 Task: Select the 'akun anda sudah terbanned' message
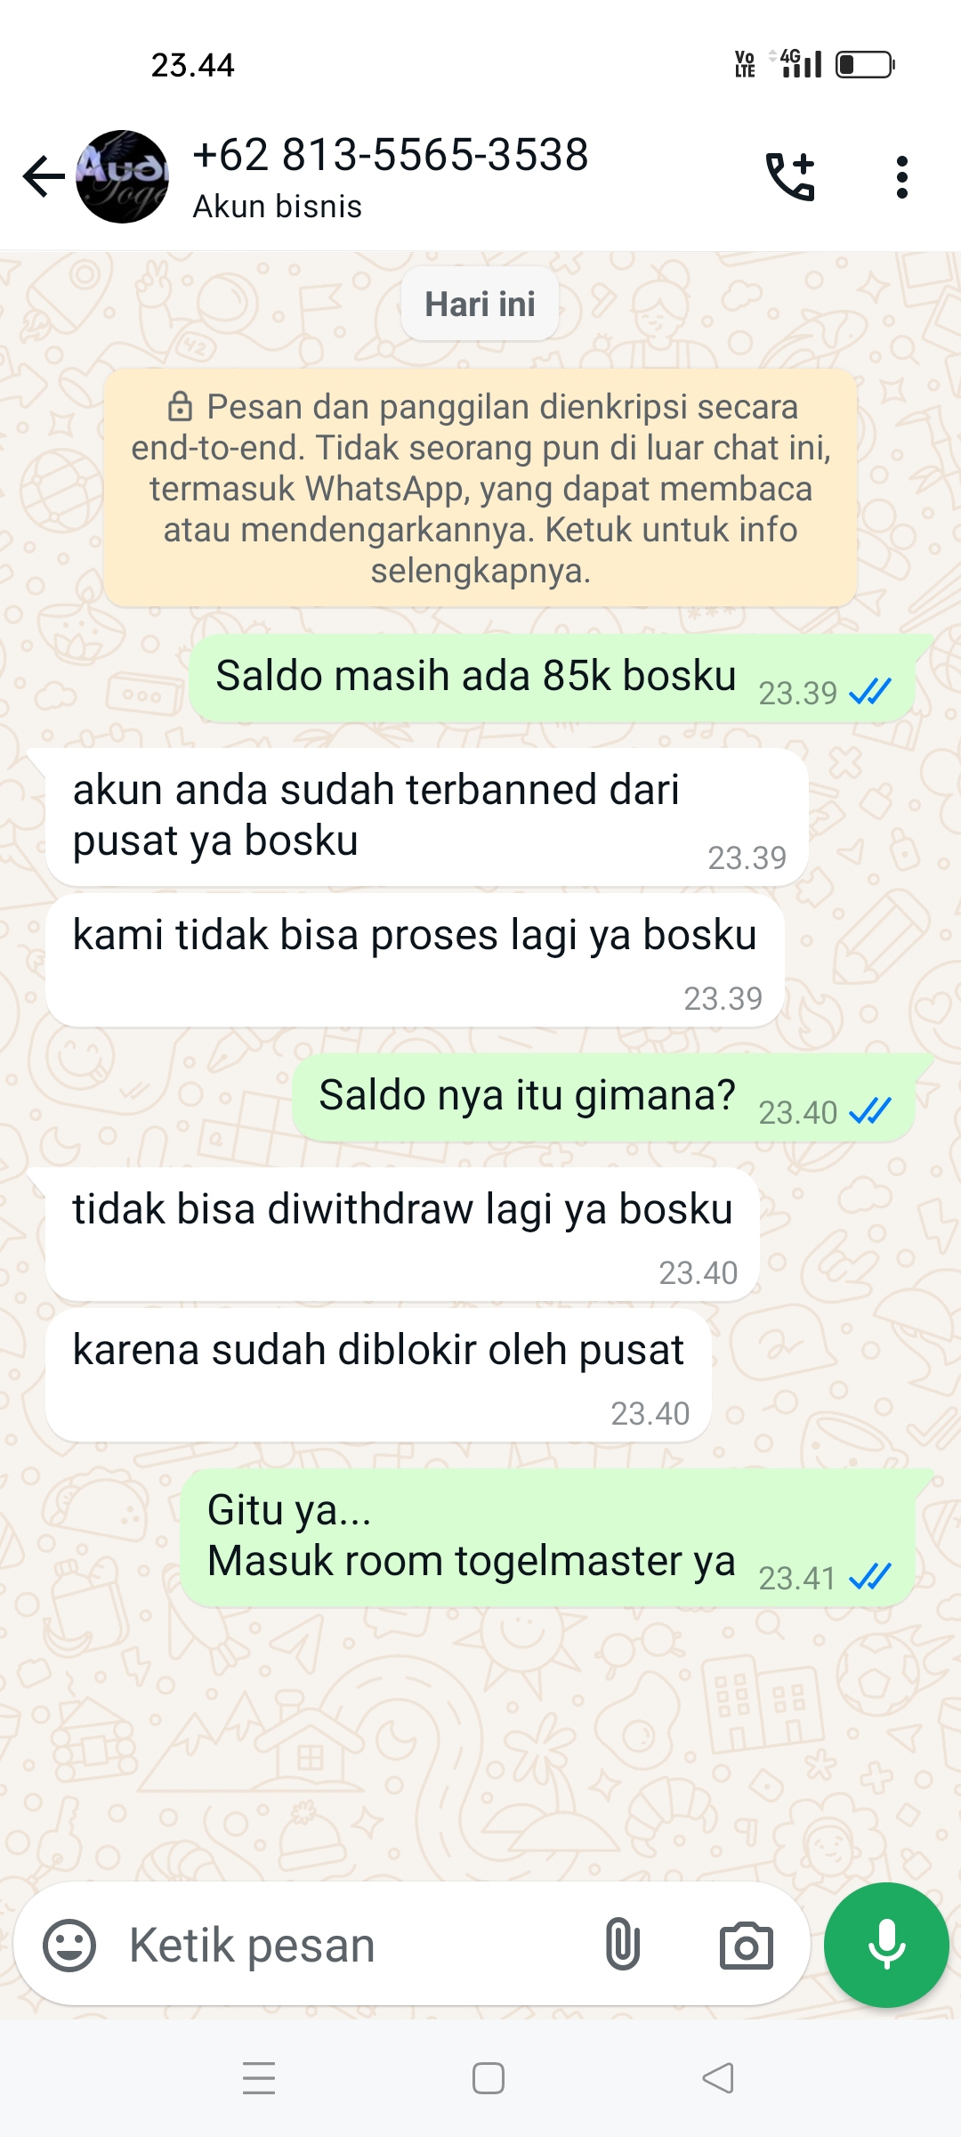point(427,817)
